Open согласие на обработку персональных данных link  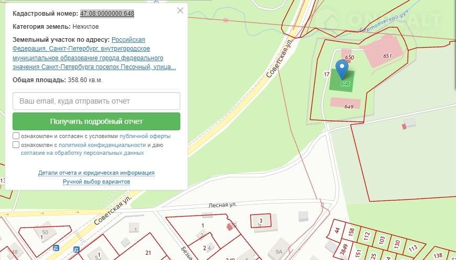pyautogui.click(x=82, y=153)
